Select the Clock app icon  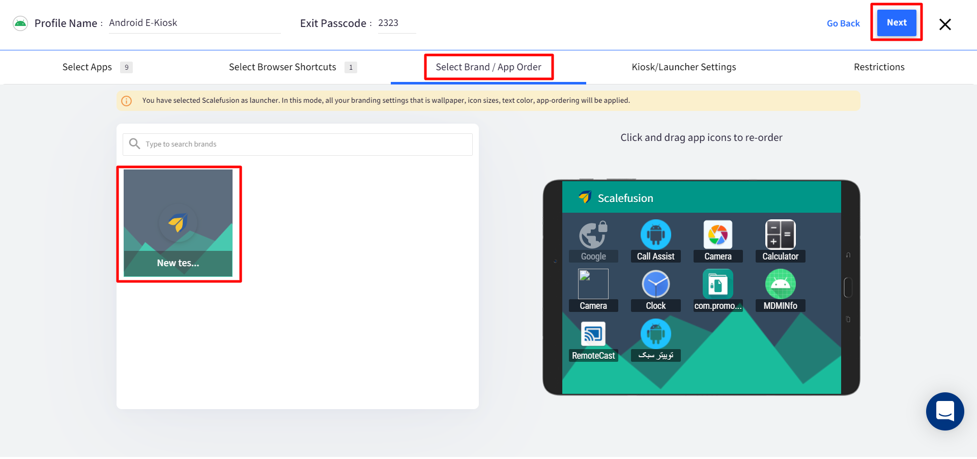(655, 284)
